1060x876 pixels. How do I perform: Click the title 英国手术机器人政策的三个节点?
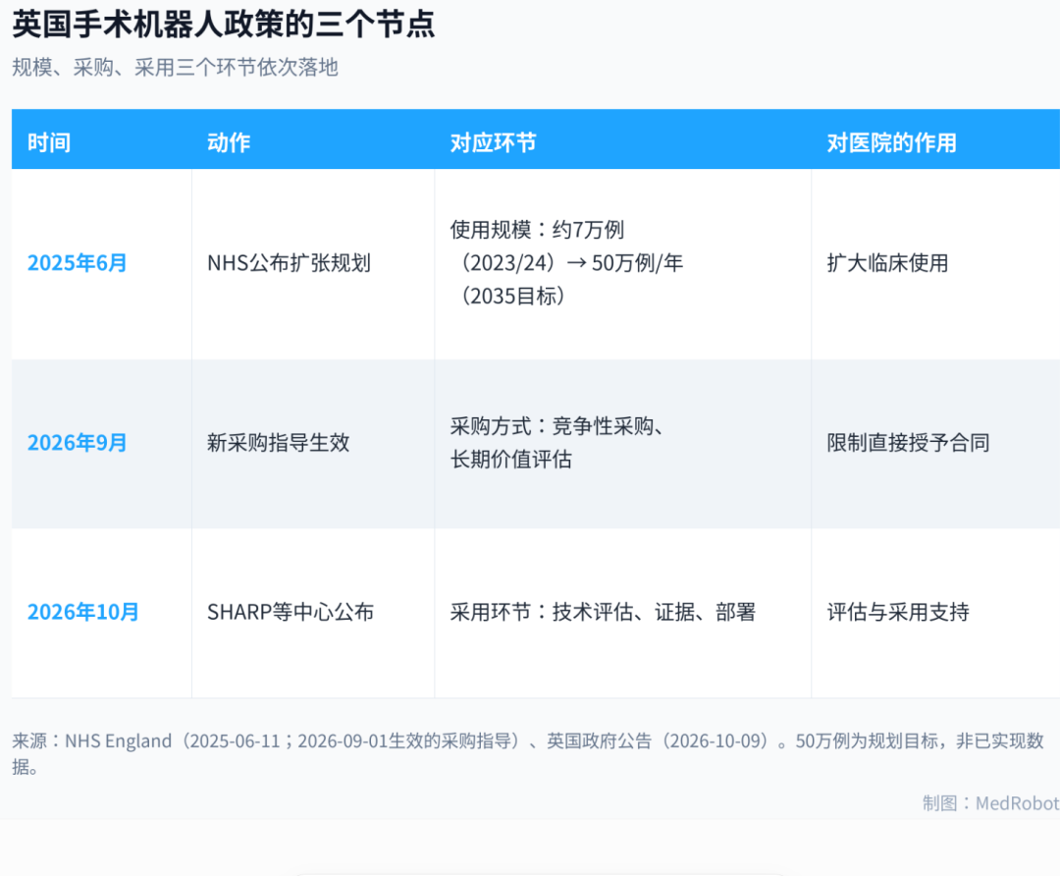pyautogui.click(x=224, y=25)
